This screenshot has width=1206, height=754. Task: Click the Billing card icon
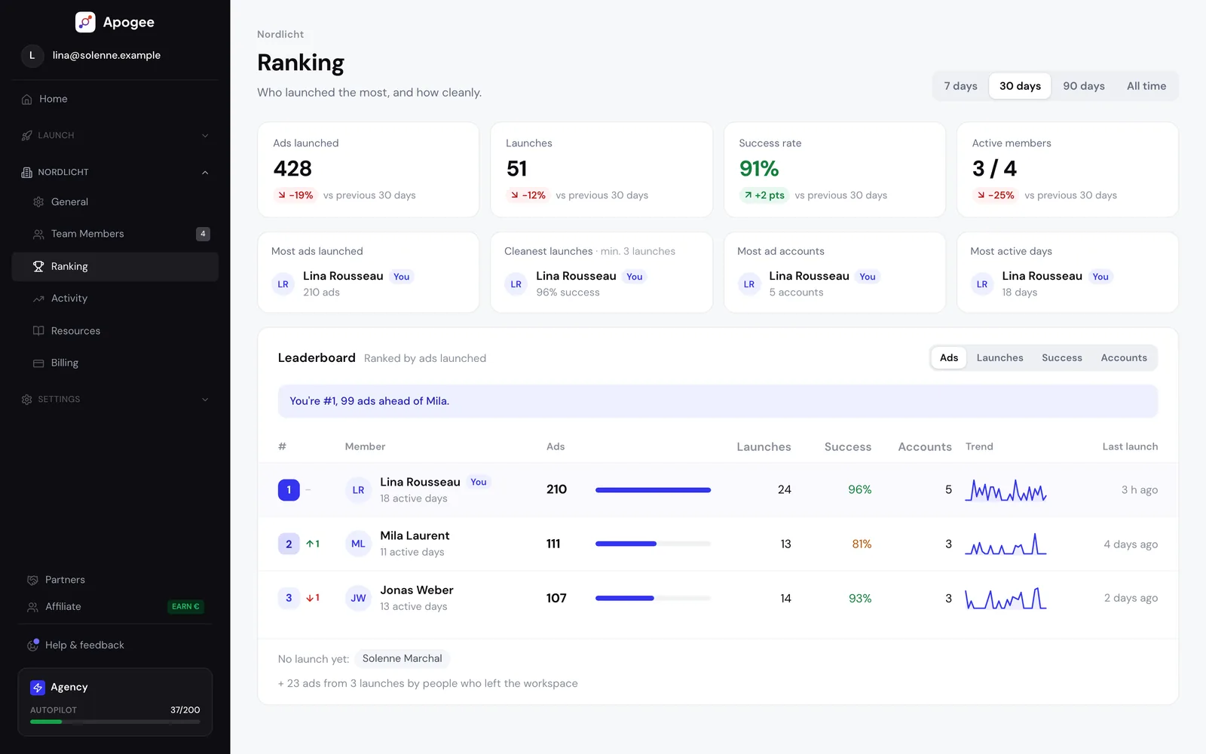pos(38,363)
